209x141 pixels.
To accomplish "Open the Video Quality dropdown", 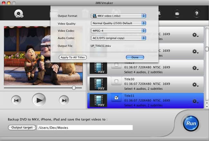I will point(118,23).
